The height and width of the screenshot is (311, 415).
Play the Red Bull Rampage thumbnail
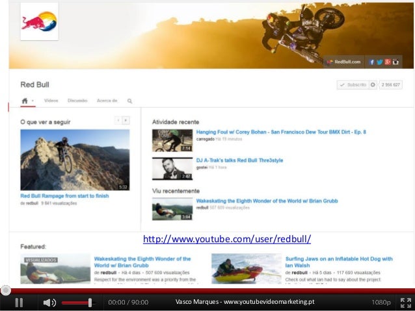coord(75,160)
